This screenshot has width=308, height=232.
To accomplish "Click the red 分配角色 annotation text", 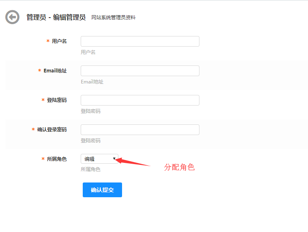I will (179, 167).
